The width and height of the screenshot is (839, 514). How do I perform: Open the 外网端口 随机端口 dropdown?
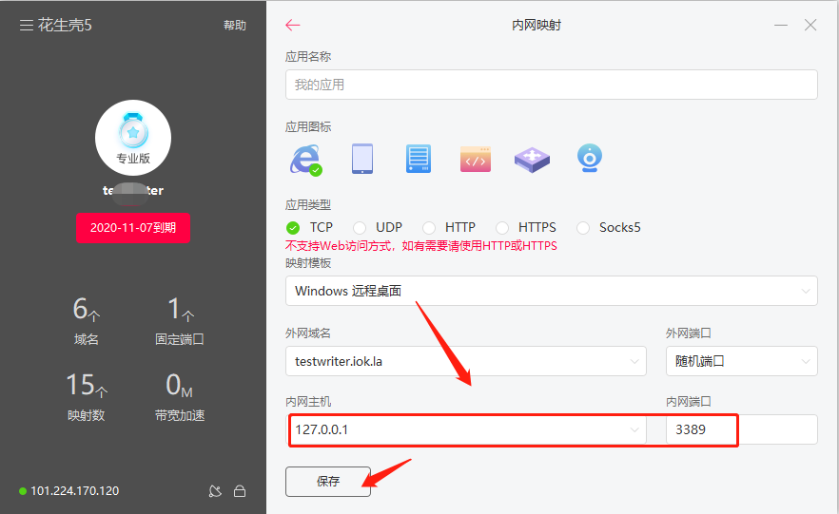pos(742,361)
